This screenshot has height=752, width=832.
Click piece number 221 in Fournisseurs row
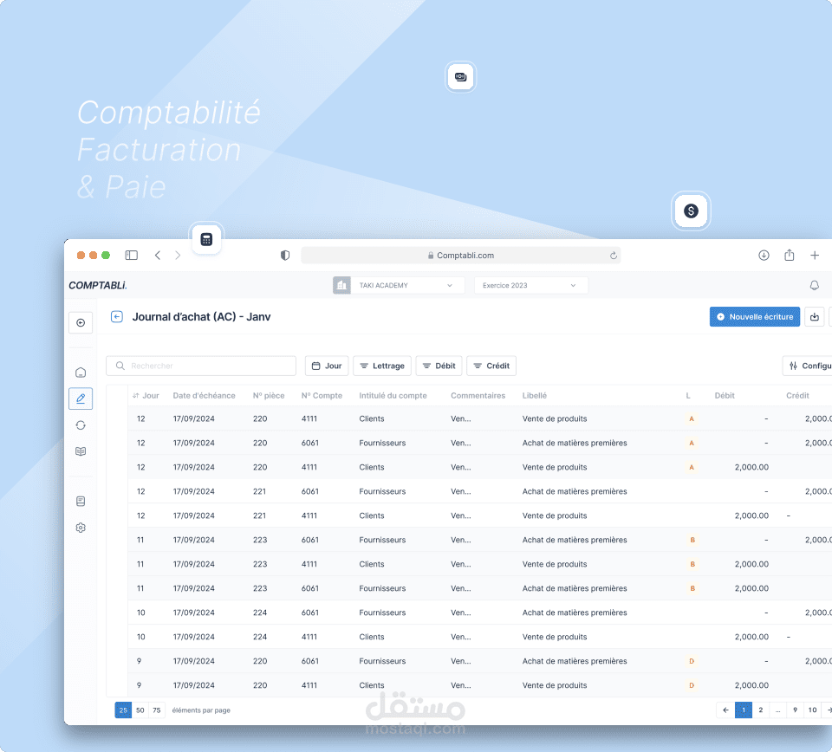point(259,491)
